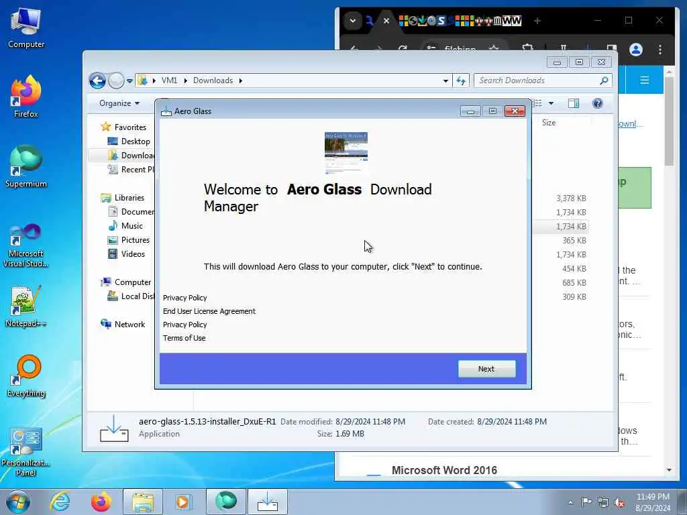Launch Internet Explorer from taskbar
This screenshot has width=687, height=515.
coord(60,502)
